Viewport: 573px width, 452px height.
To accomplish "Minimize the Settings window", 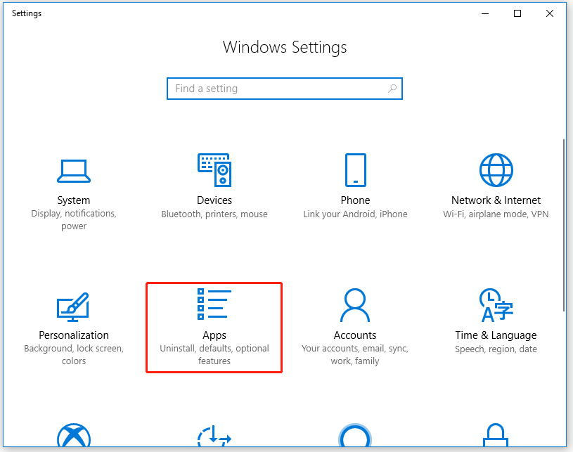I will coord(484,13).
